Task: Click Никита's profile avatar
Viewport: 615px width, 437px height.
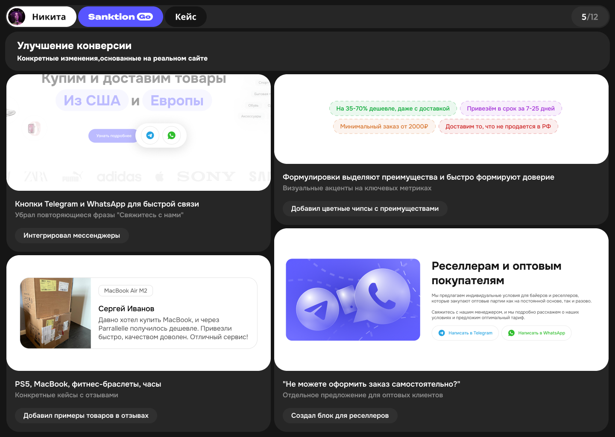Action: tap(16, 17)
